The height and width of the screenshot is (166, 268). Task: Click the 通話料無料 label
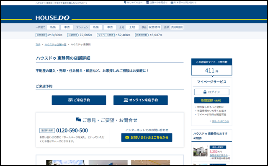47,131
